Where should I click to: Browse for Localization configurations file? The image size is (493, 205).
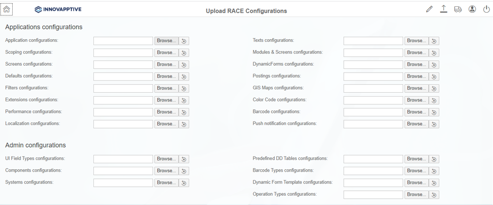[x=167, y=124]
